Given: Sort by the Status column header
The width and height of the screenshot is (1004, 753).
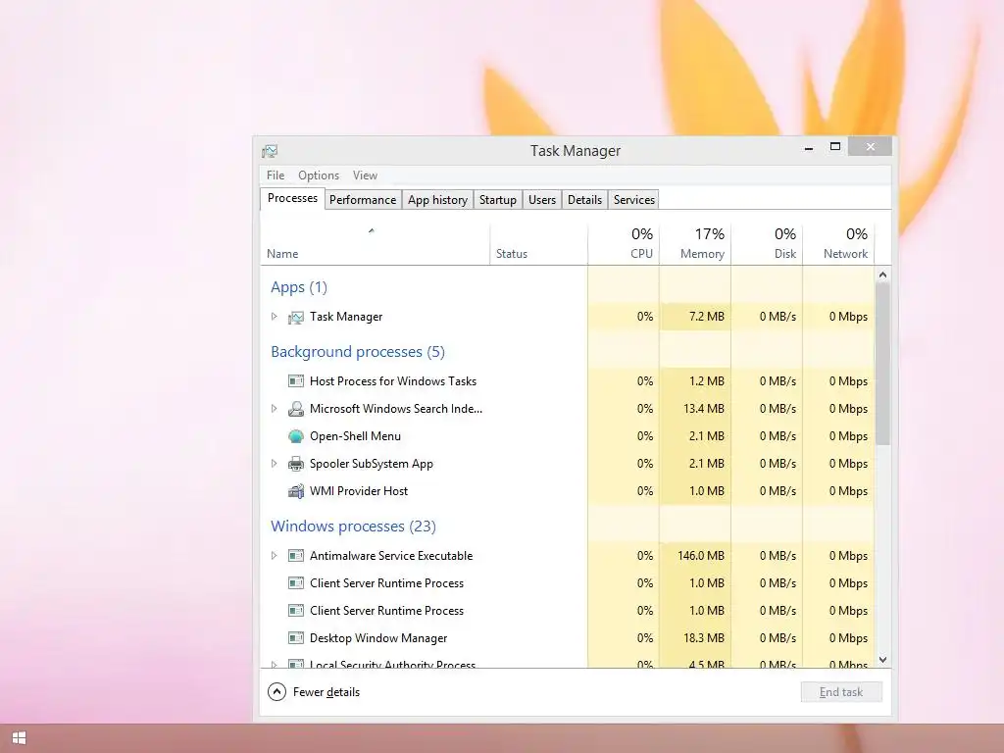Looking at the screenshot, I should [538, 244].
